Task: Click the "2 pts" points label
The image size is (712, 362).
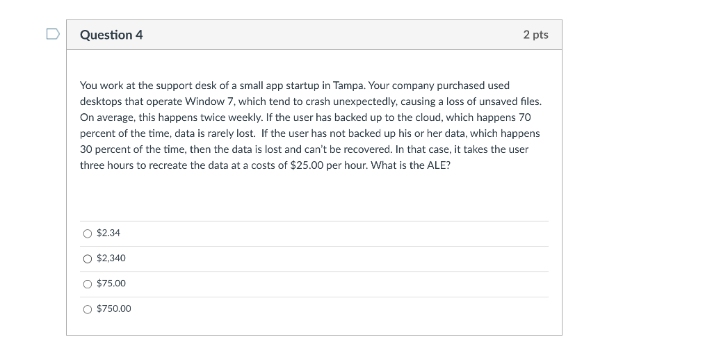Action: (x=535, y=35)
